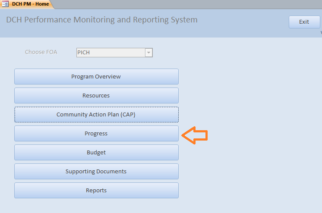The width and height of the screenshot is (322, 213).
Task: Click the cut-off text below Exit button
Action: [321, 33]
